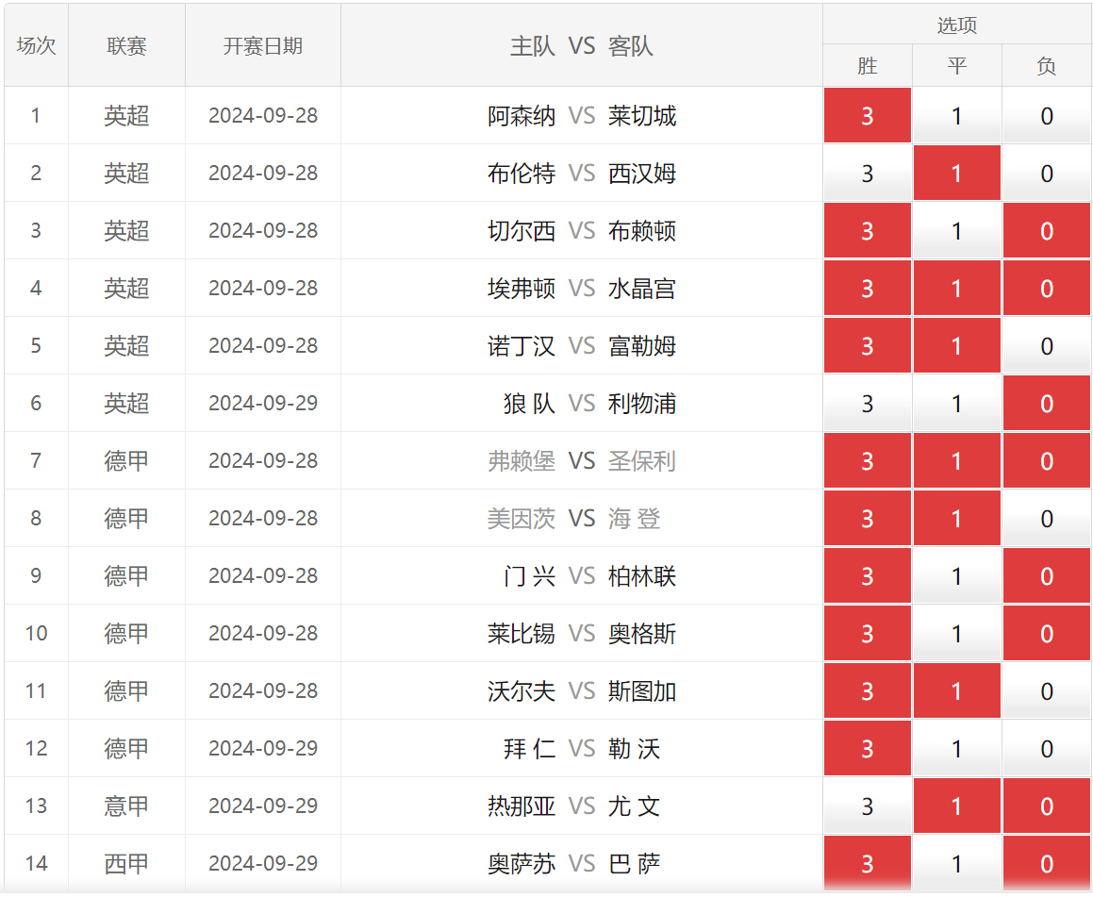
Task: Deselect win option 3 for 切尔西 vs 布赖顿
Action: 868,231
